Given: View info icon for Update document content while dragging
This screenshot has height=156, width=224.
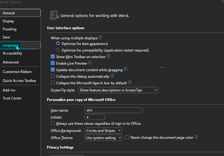Looking at the screenshot, I should point(125,69).
